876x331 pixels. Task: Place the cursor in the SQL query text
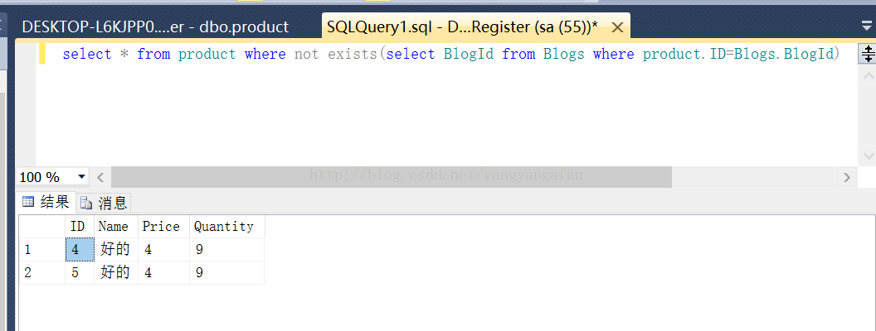click(450, 54)
